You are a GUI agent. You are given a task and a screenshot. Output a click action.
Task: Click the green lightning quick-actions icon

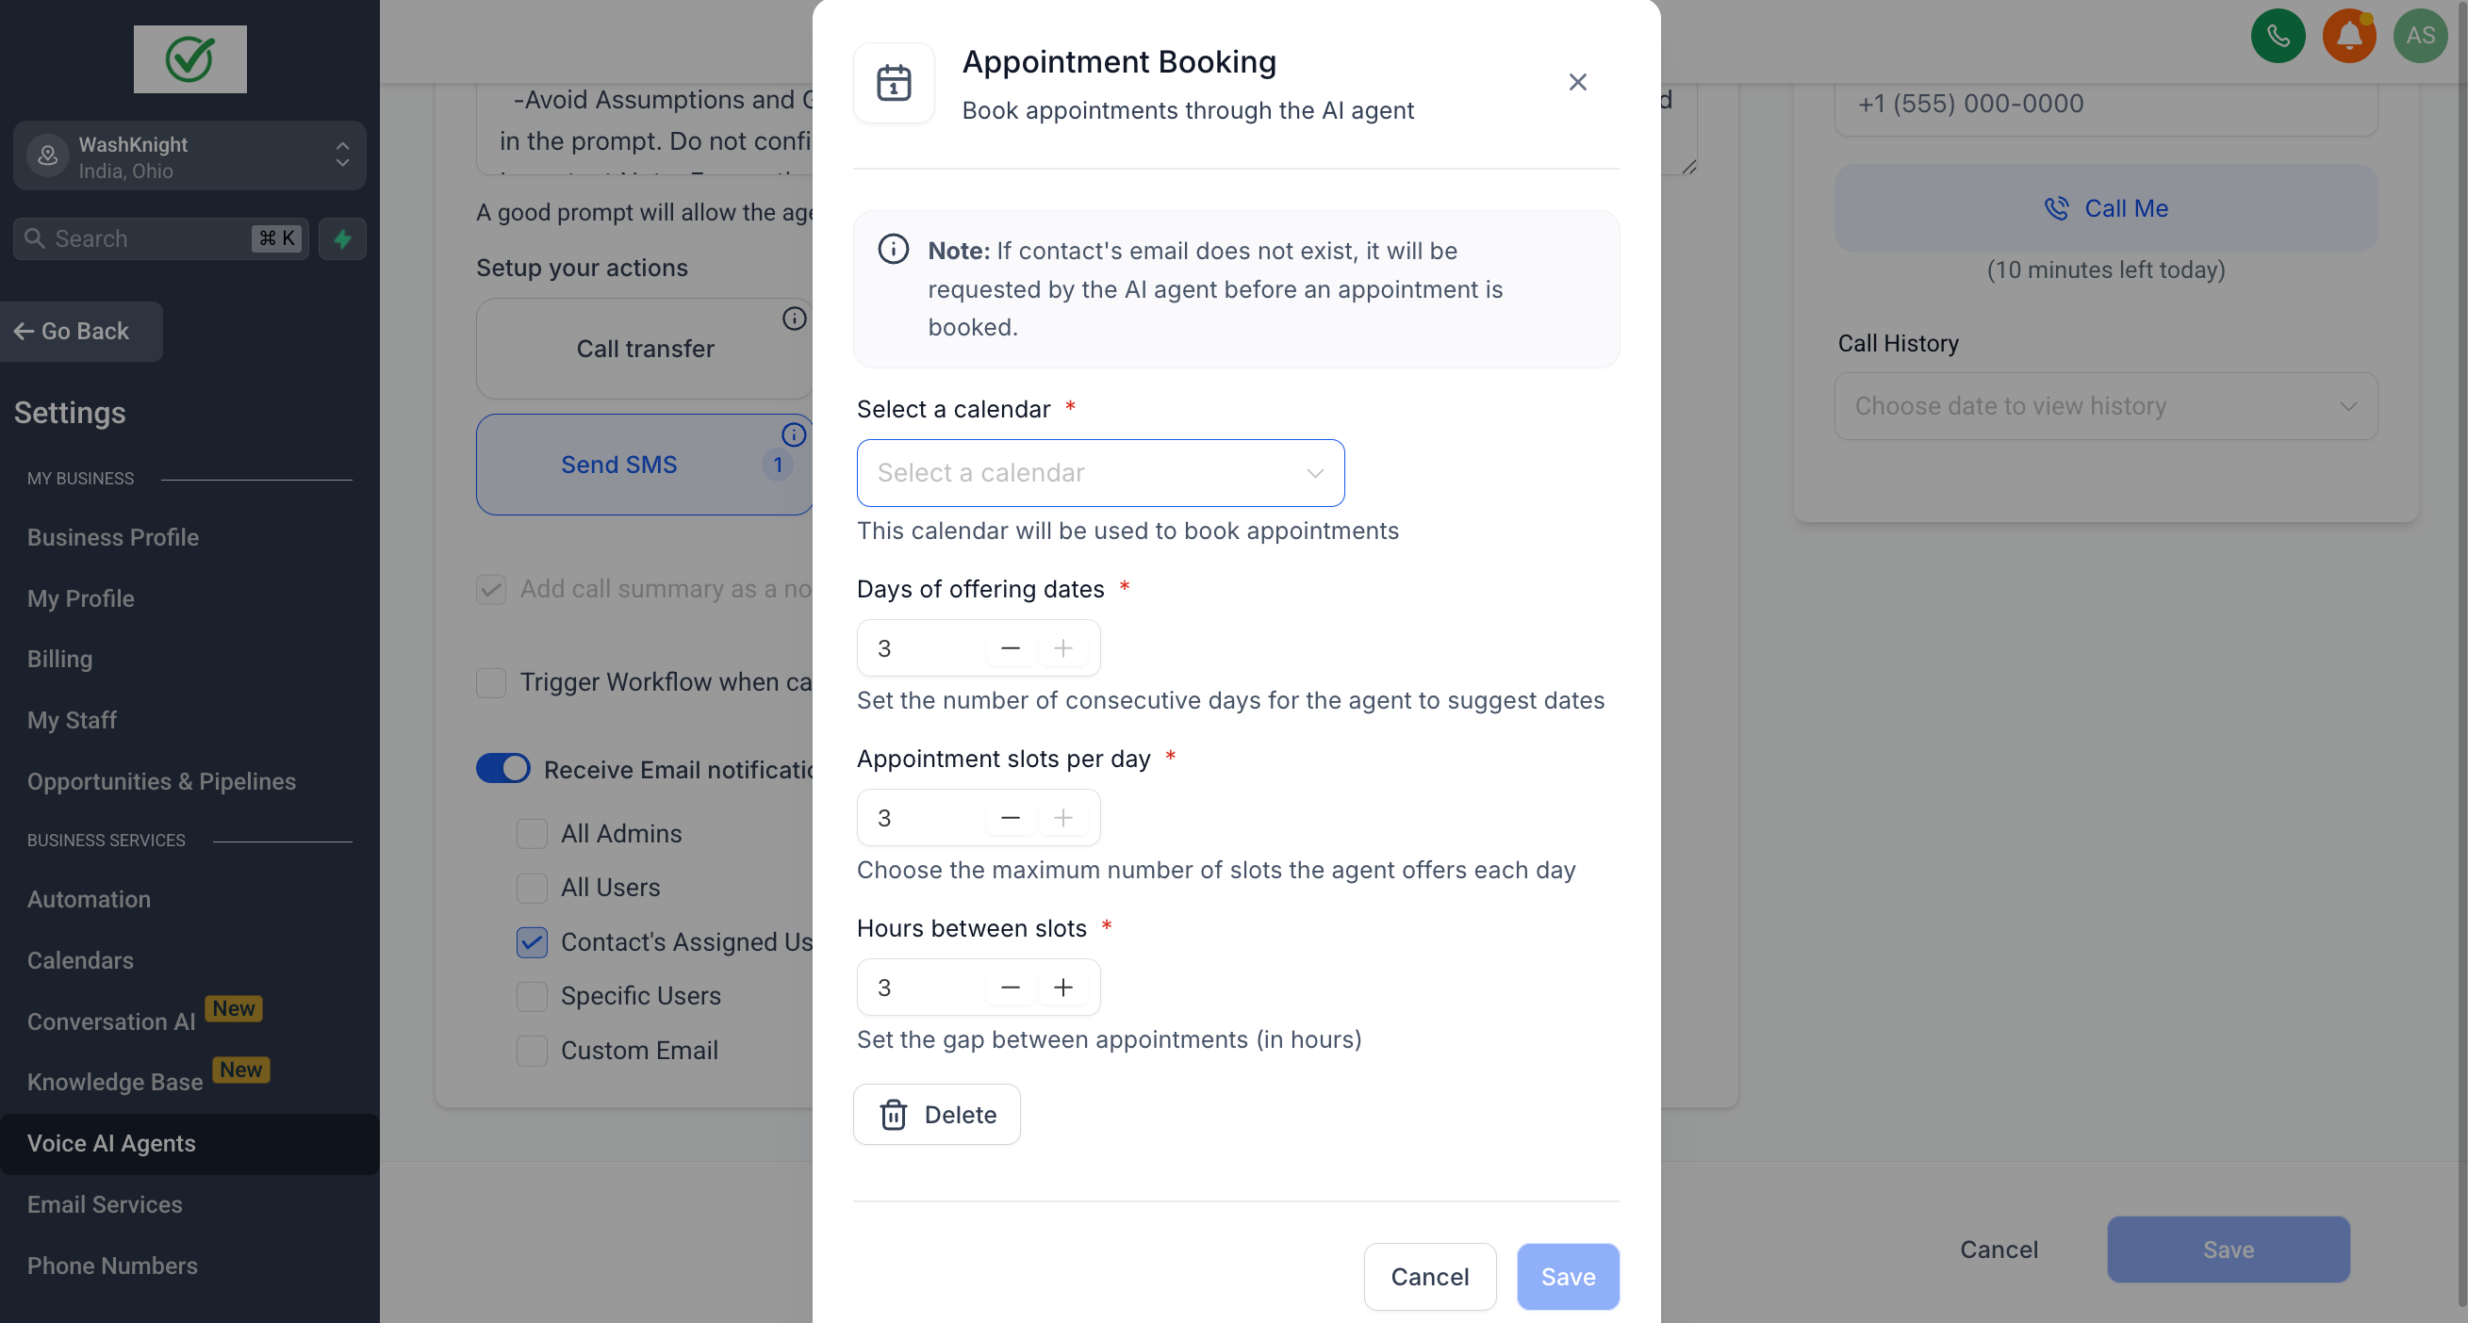pos(342,238)
